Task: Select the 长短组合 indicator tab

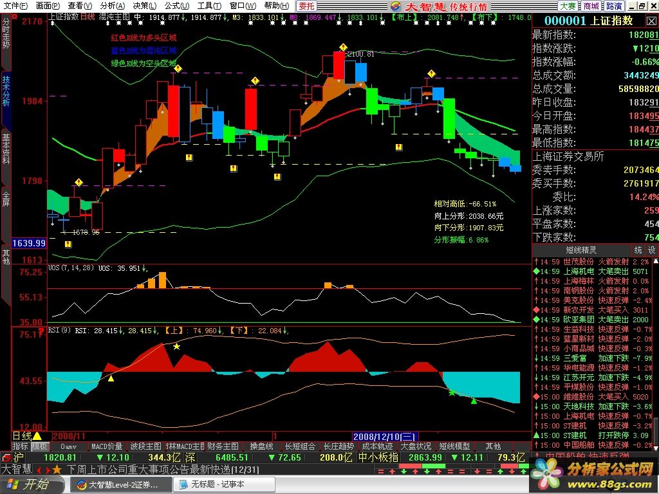Action: [300, 446]
